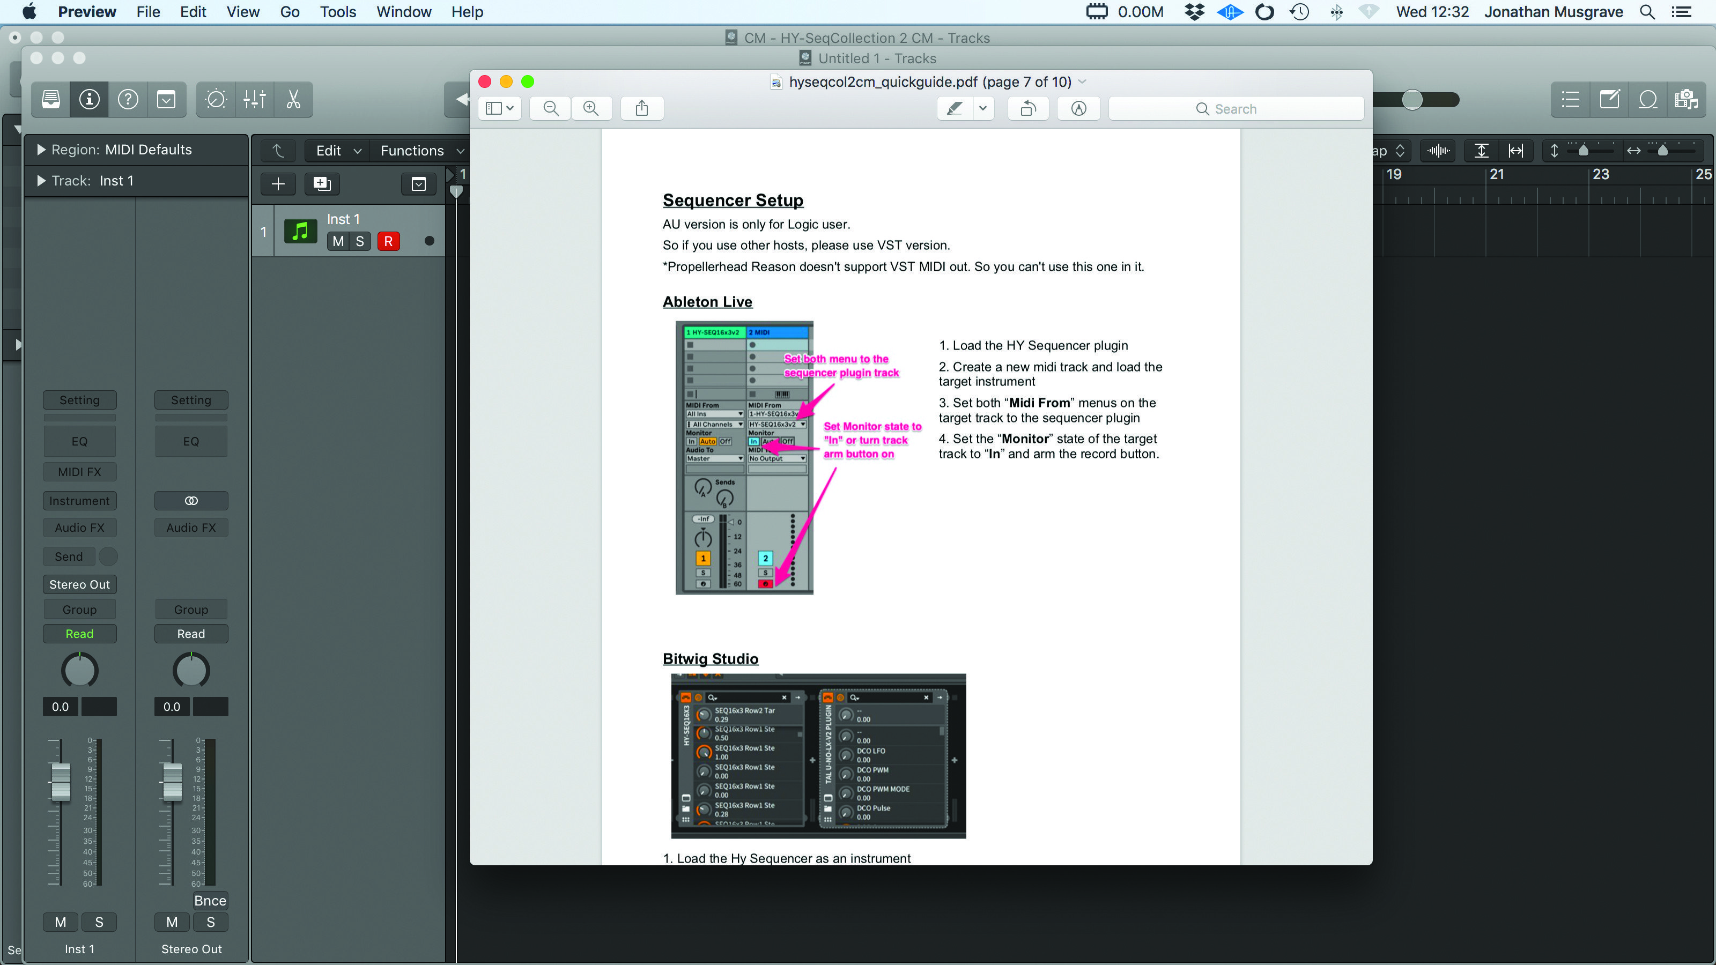Toggle M mute on Inst 1 channel strip

point(61,922)
